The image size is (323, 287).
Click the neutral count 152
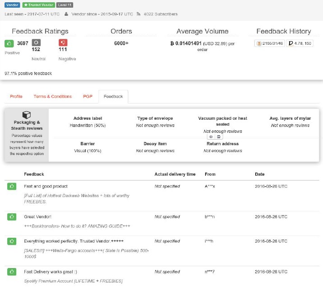click(x=36, y=49)
